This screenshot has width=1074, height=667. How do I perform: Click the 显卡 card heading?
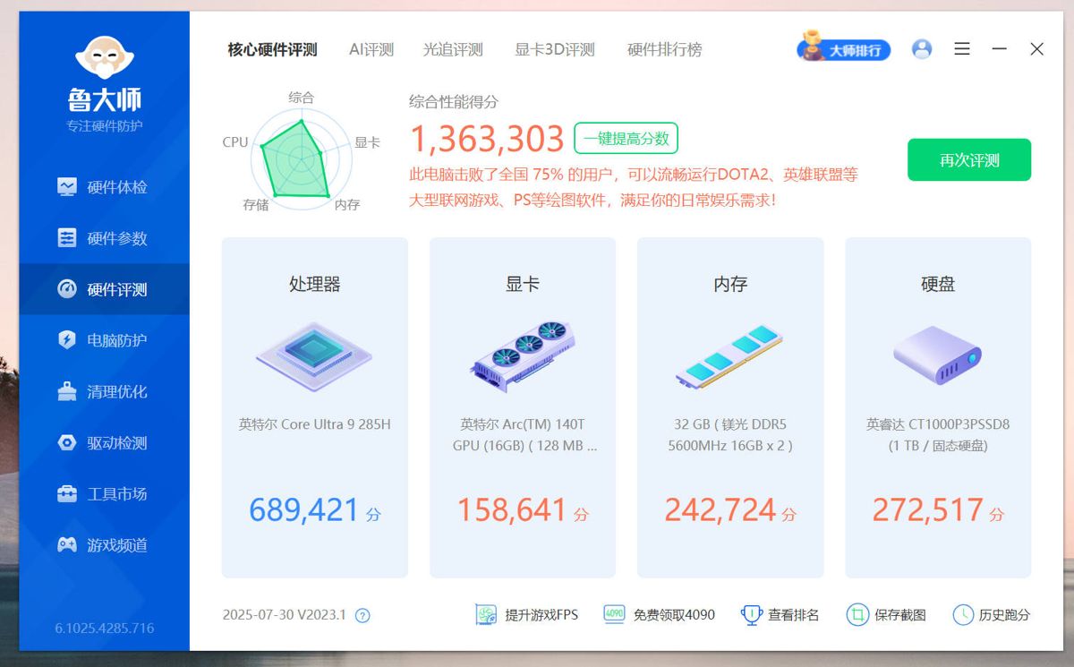523,285
